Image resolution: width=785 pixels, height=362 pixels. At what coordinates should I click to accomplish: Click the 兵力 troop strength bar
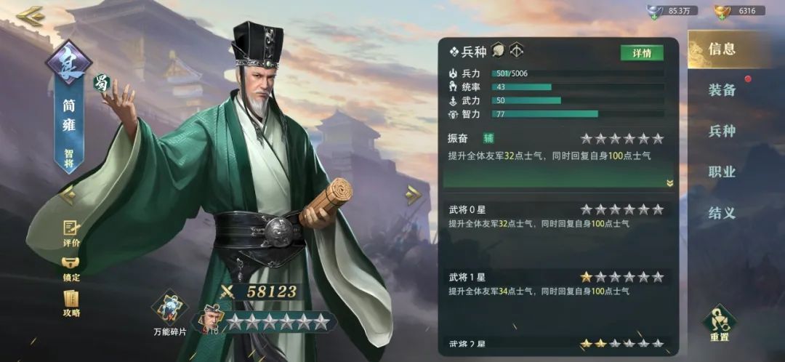click(x=578, y=73)
